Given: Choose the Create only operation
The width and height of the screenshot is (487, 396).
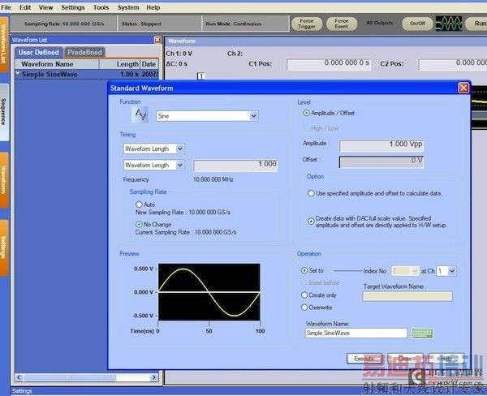Looking at the screenshot, I should tap(304, 295).
